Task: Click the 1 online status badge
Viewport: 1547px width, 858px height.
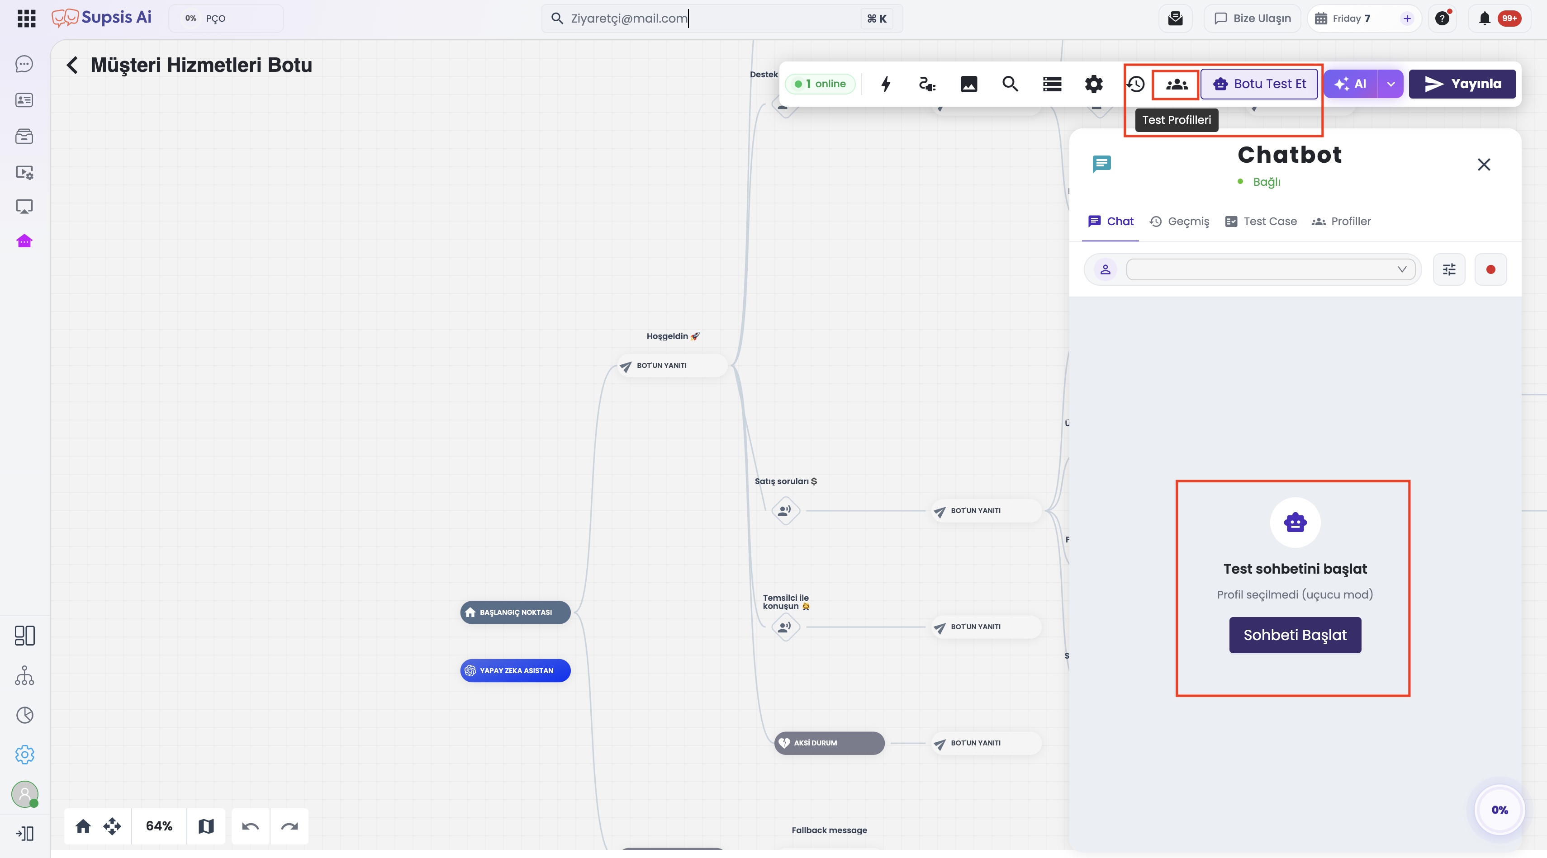Action: (x=820, y=84)
